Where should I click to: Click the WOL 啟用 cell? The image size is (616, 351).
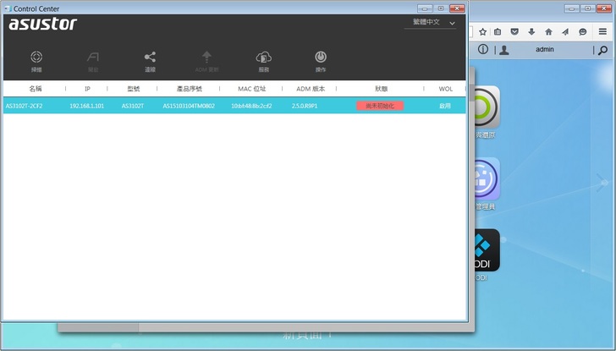click(444, 106)
